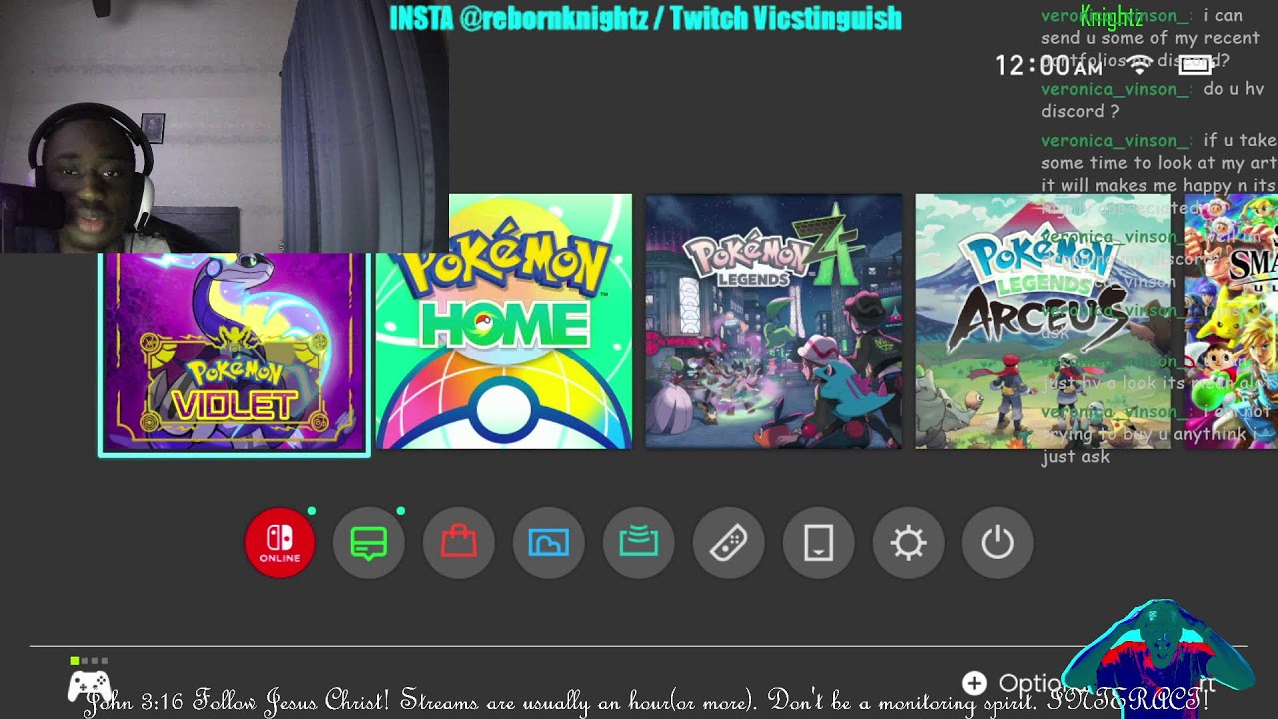This screenshot has height=719, width=1278.
Task: Select Pokémon Legends Arceus tile
Action: coord(1043,322)
